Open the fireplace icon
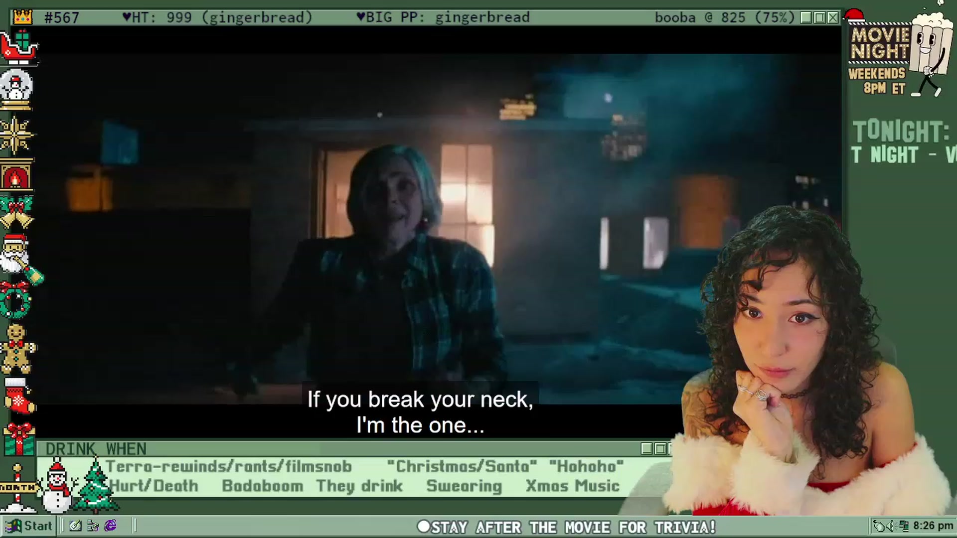The width and height of the screenshot is (957, 538). 16,175
